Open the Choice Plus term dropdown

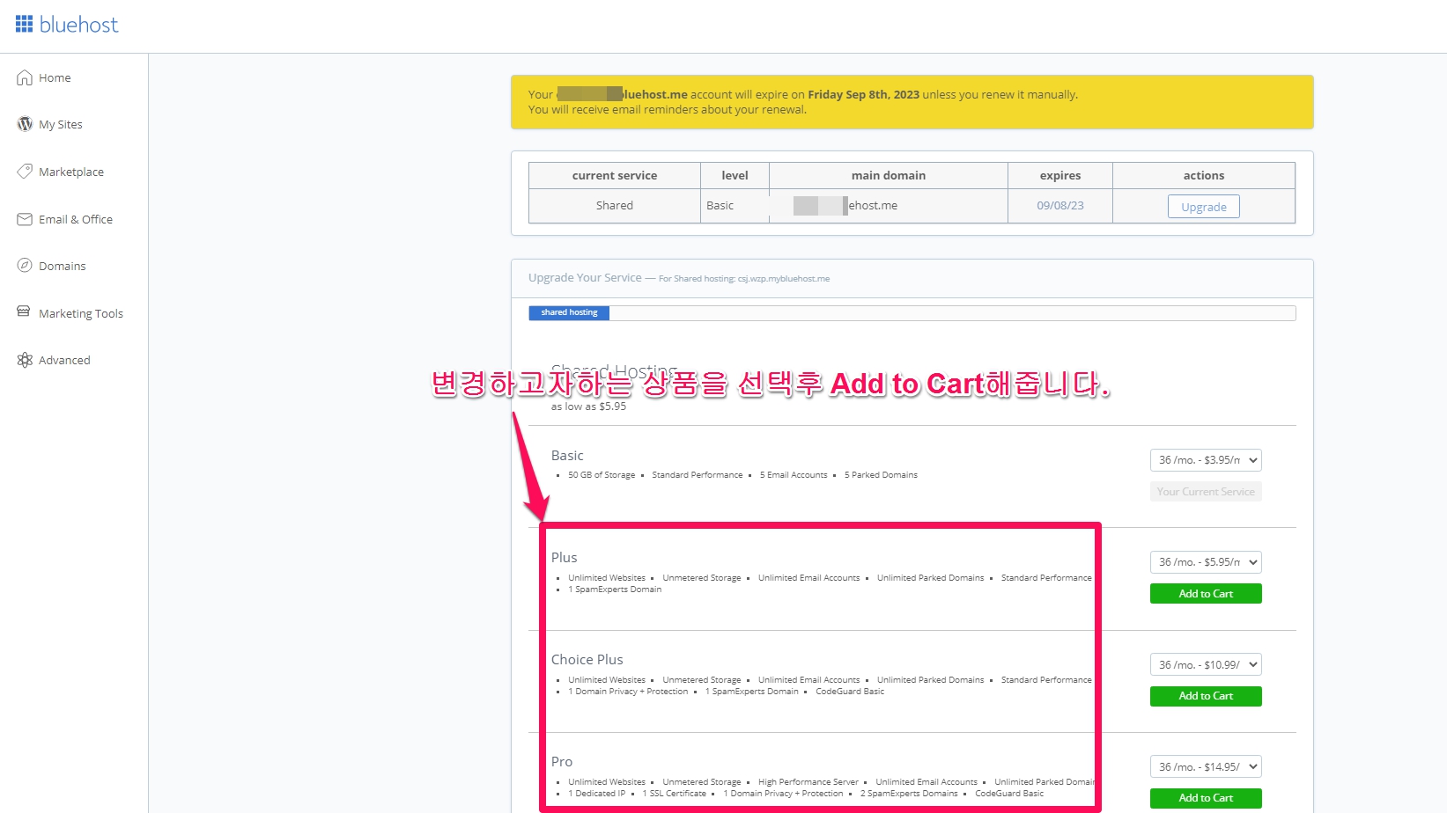coord(1206,665)
